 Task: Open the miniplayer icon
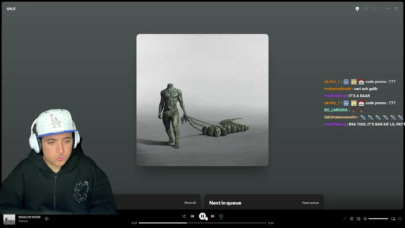393,219
